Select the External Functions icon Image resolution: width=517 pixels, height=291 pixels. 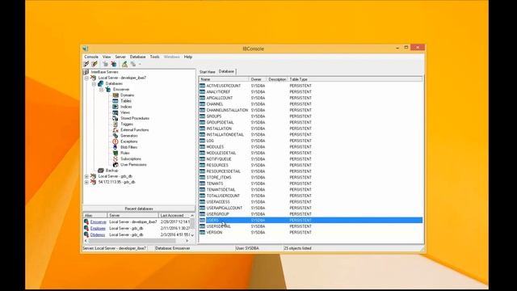coord(116,130)
